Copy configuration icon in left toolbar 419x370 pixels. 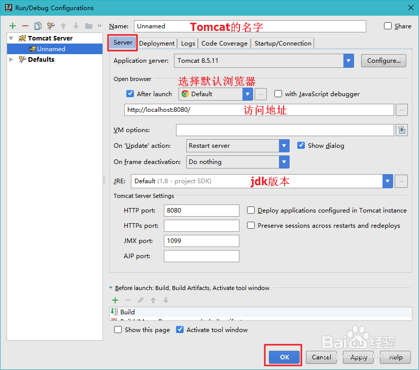(38, 26)
